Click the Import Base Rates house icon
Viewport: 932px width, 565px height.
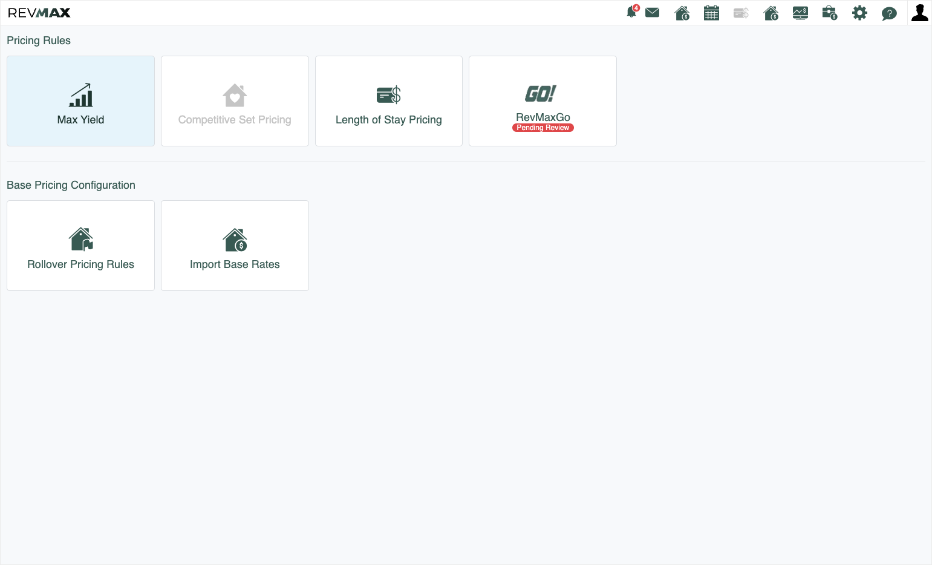pos(235,240)
